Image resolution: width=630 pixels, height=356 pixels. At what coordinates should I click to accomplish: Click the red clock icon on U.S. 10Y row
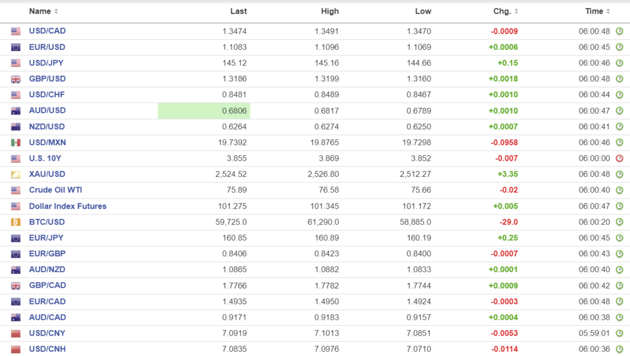(620, 158)
